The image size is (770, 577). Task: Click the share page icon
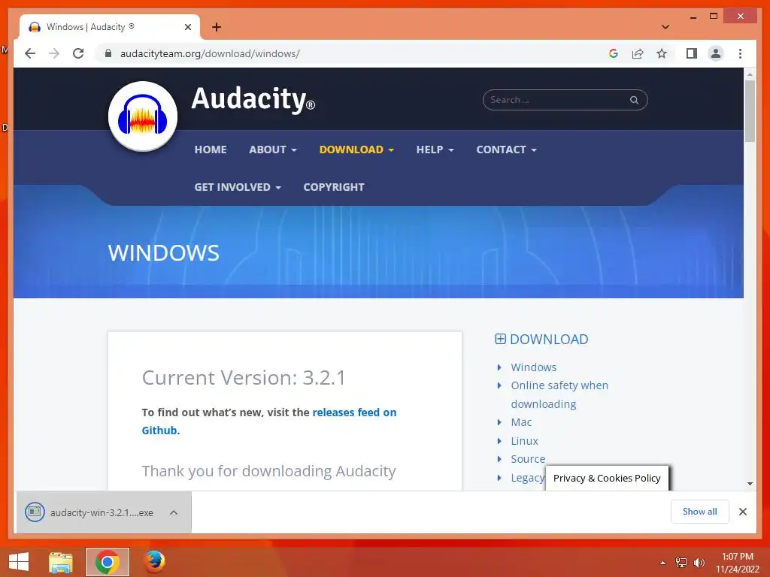point(638,53)
